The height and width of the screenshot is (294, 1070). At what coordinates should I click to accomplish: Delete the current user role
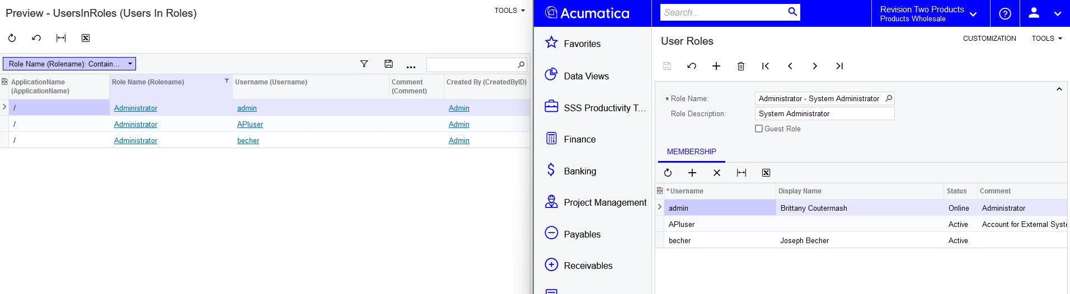(741, 66)
